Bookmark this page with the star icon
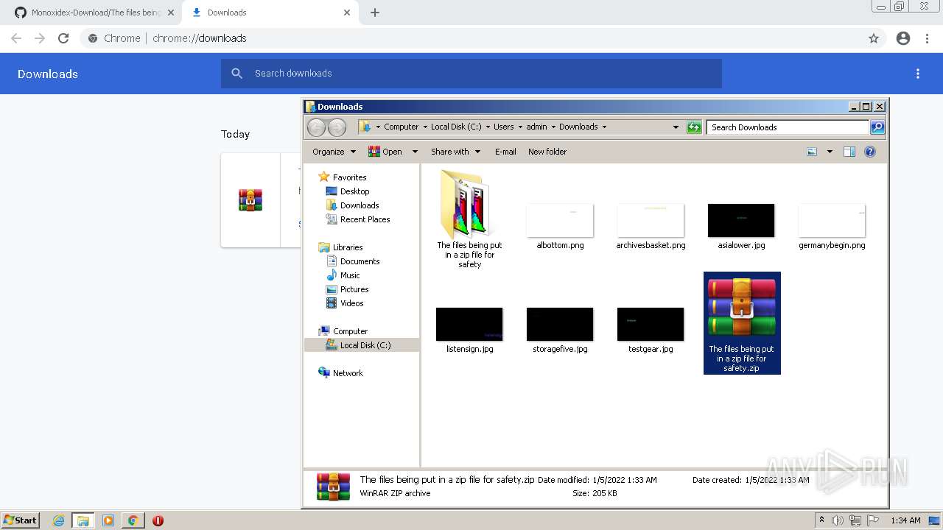 pyautogui.click(x=874, y=38)
